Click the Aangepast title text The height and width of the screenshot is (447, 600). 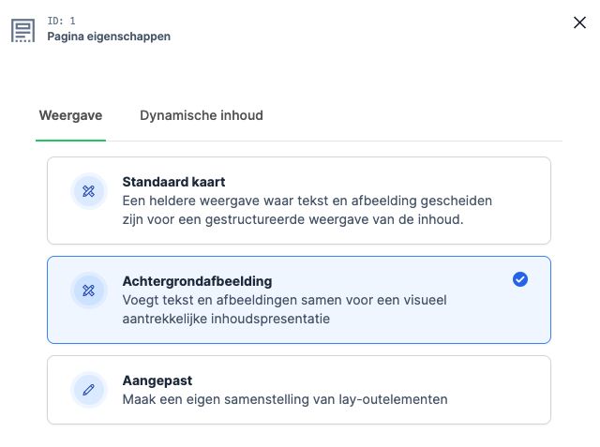click(157, 380)
